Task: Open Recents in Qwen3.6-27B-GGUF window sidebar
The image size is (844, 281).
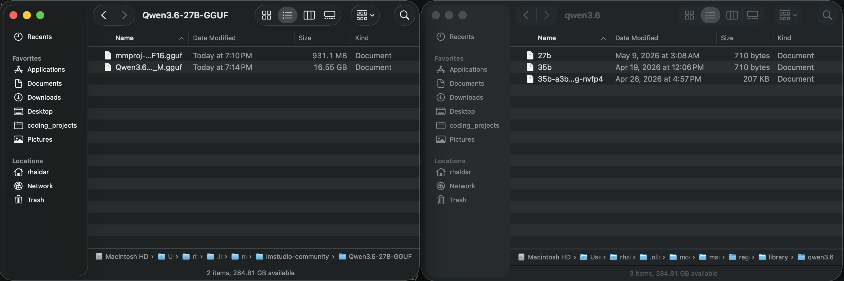Action: point(39,37)
